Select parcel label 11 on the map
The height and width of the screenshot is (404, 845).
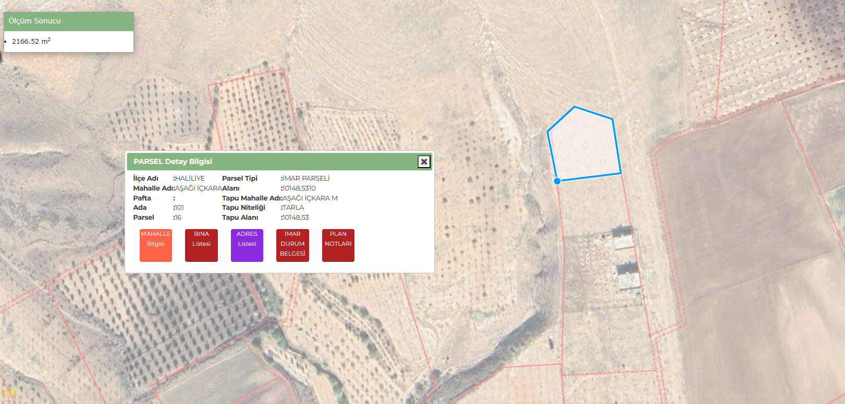(x=211, y=385)
